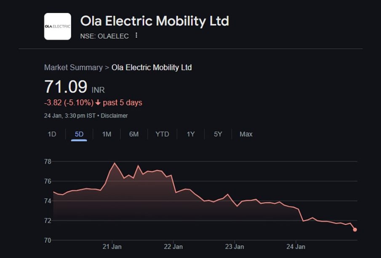Switch chart to 1M range

pos(107,134)
